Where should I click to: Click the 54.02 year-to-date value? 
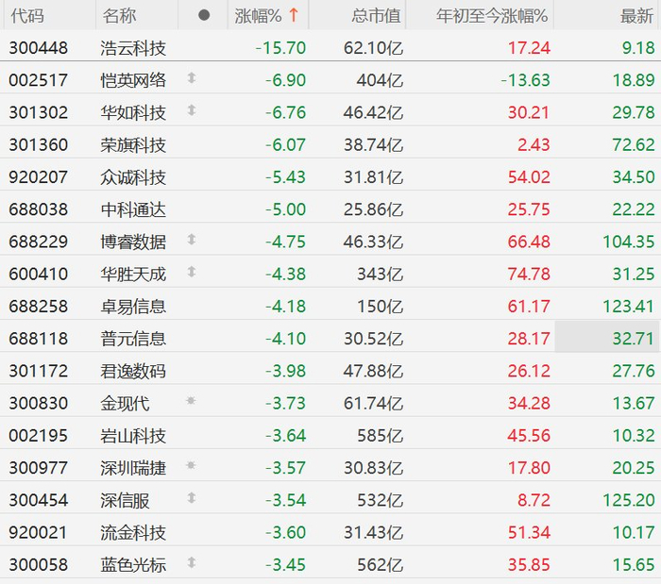(529, 176)
